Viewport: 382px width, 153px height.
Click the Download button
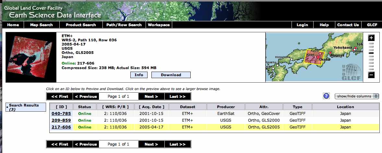point(171,75)
